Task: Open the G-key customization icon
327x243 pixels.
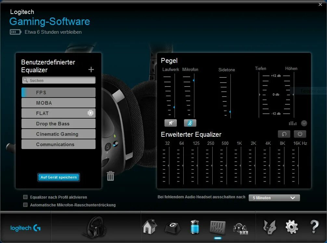Action: [173, 227]
